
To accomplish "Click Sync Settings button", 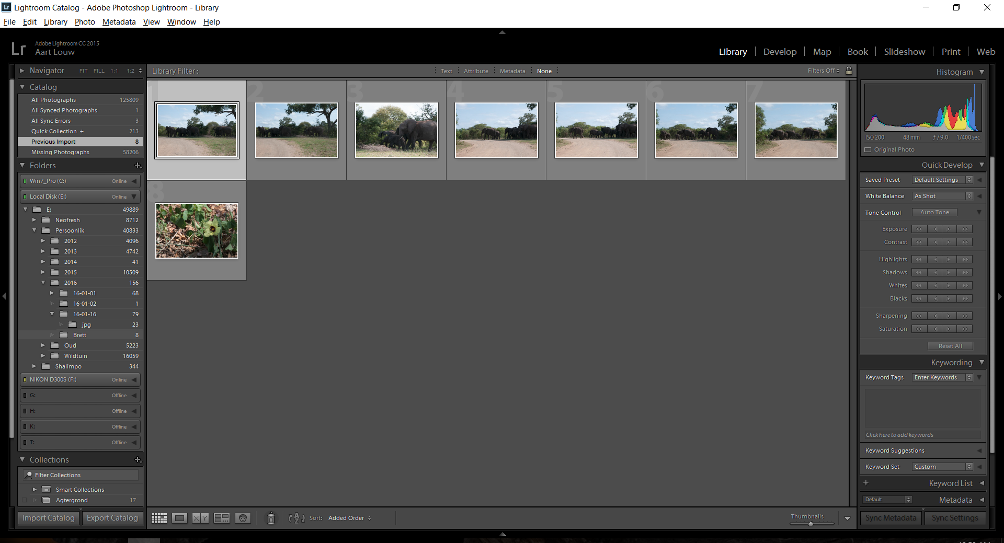I will click(955, 518).
